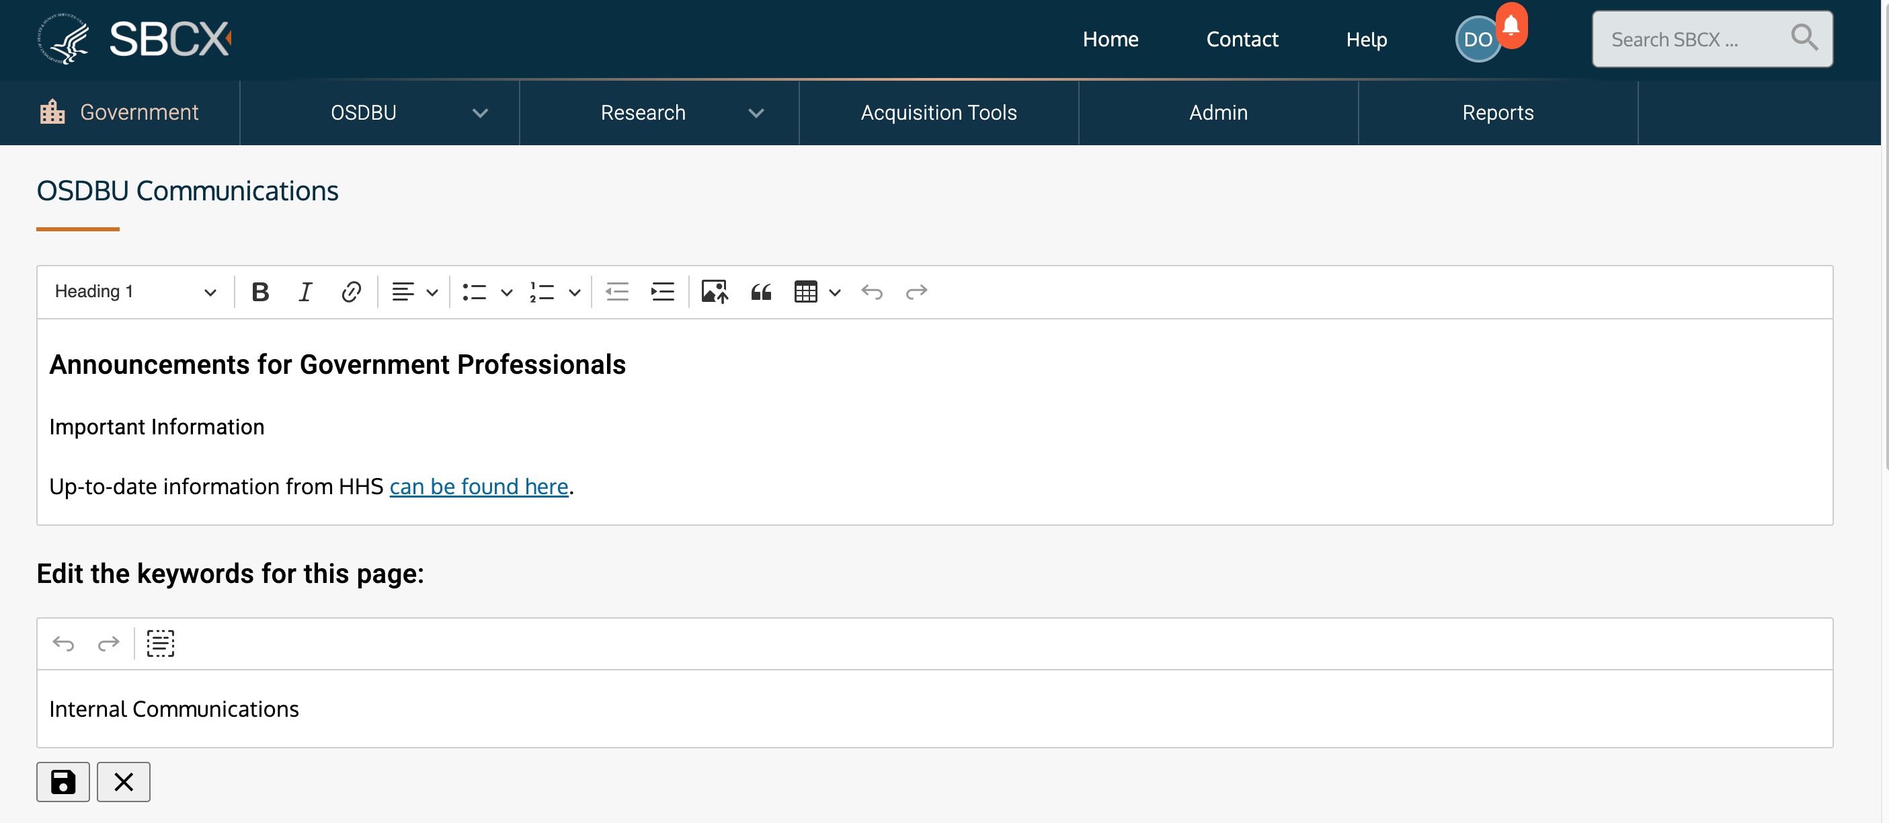
Task: Expand the numbered list style arrow
Action: (x=574, y=292)
